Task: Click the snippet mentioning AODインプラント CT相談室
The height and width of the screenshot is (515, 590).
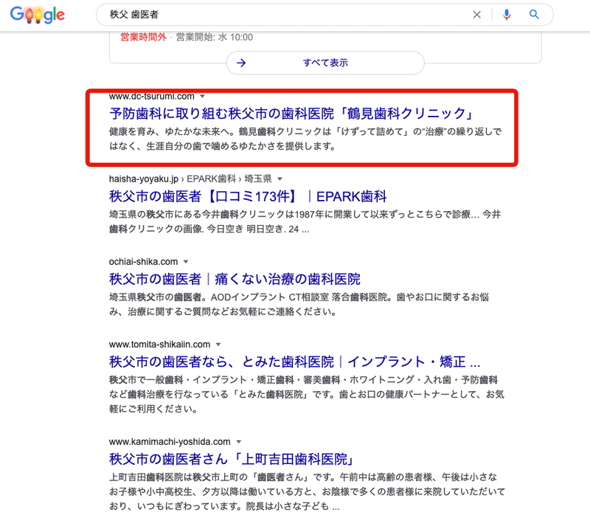Action: 299,304
